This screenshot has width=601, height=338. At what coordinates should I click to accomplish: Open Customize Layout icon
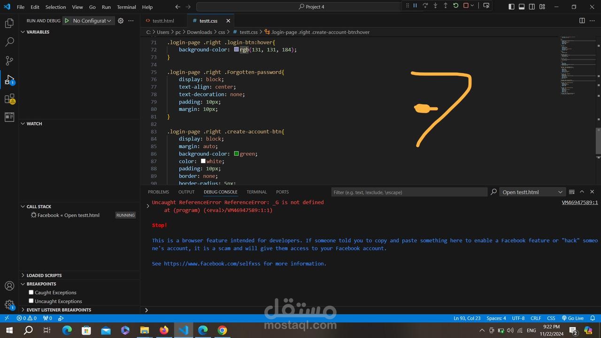point(542,7)
